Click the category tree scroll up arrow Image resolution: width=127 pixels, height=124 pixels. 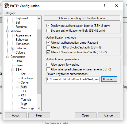coord(39,18)
